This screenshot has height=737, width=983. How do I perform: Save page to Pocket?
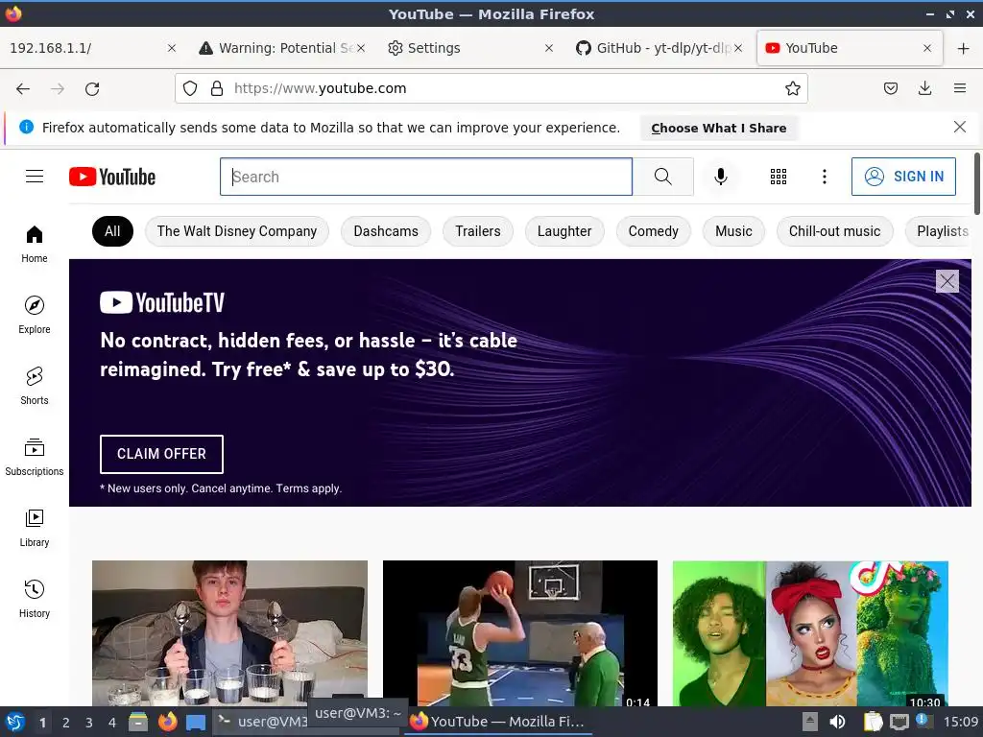(890, 88)
